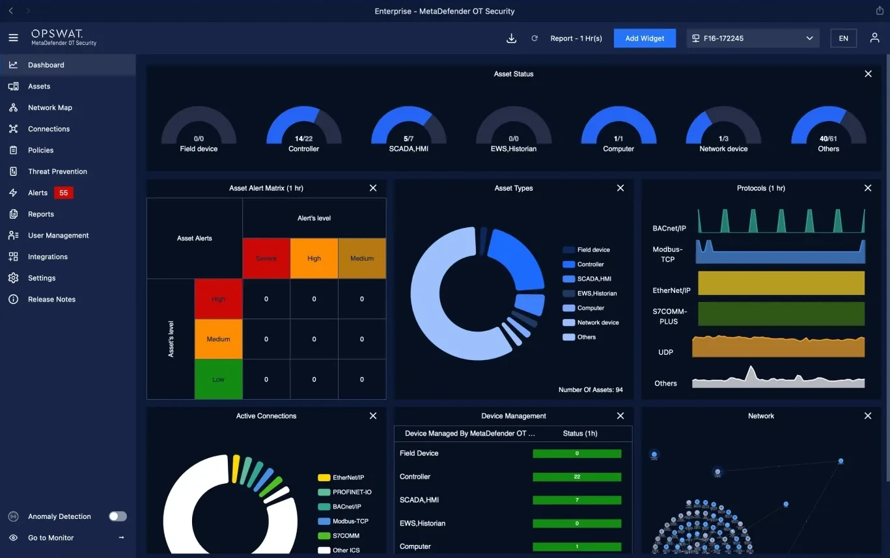The height and width of the screenshot is (558, 890).
Task: Close the Network widget
Action: [x=868, y=416]
